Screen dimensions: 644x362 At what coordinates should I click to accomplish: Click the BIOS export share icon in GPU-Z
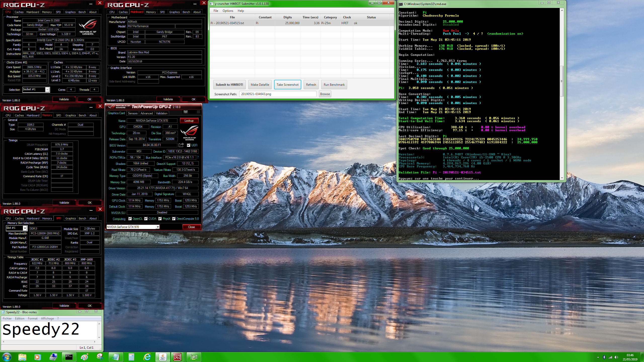click(x=181, y=145)
